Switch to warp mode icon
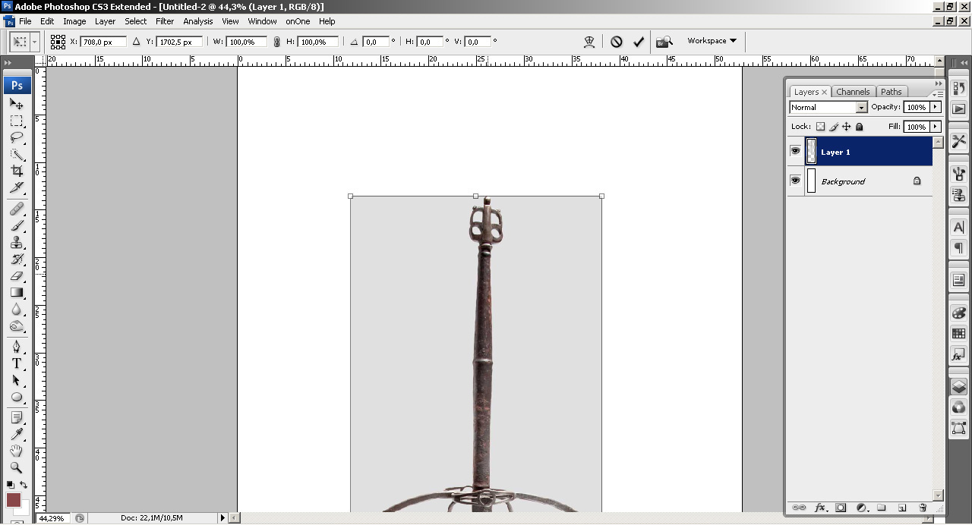 589,42
